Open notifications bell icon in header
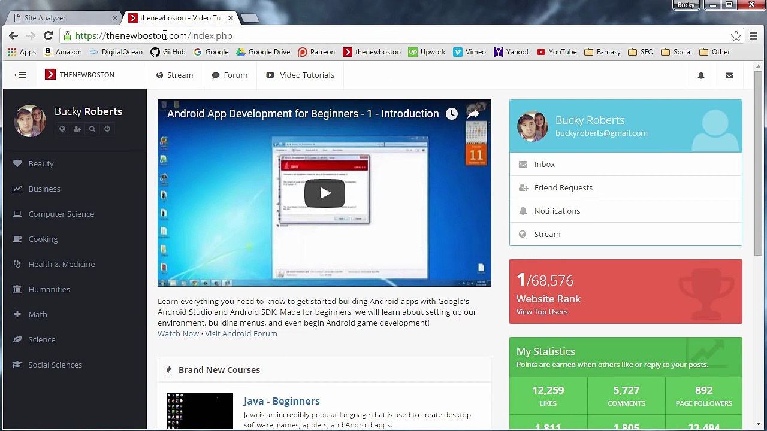This screenshot has height=431, width=767. coord(701,75)
